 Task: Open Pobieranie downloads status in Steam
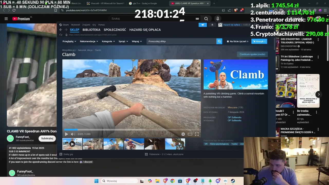click(x=164, y=154)
